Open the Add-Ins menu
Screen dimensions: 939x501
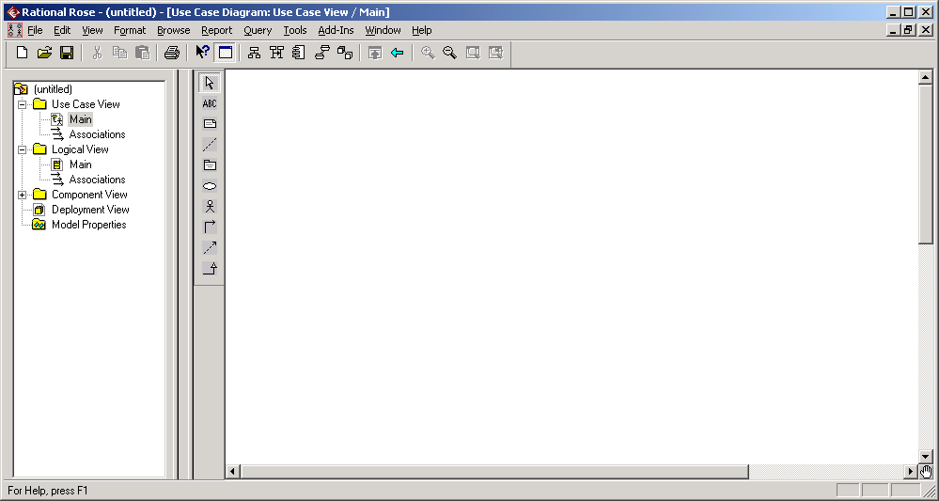336,30
